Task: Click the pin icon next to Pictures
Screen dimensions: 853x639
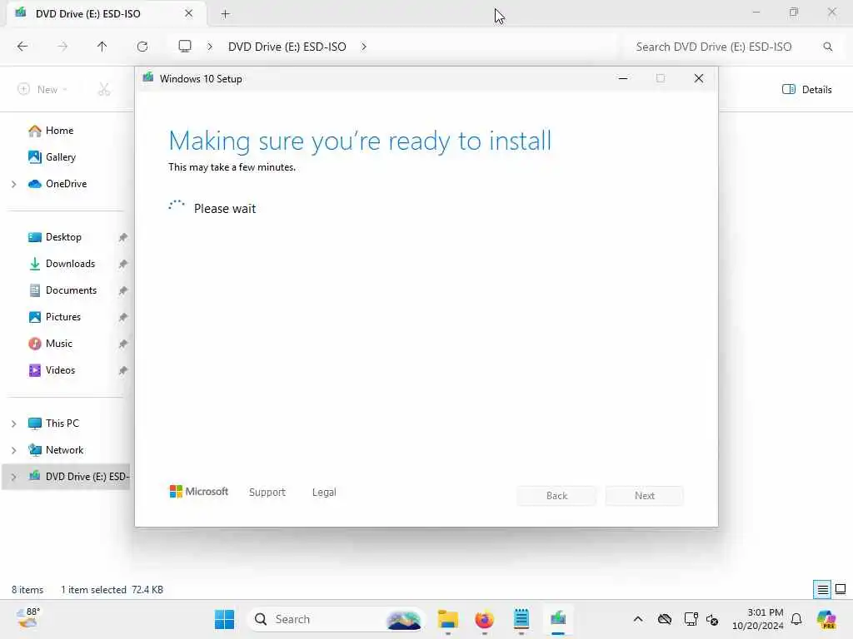Action: 123,317
